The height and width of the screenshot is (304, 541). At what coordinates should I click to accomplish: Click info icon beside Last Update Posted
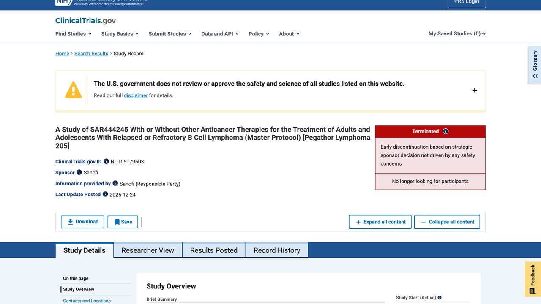point(105,194)
